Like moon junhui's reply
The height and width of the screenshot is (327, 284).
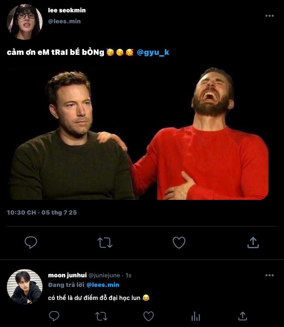click(x=148, y=316)
